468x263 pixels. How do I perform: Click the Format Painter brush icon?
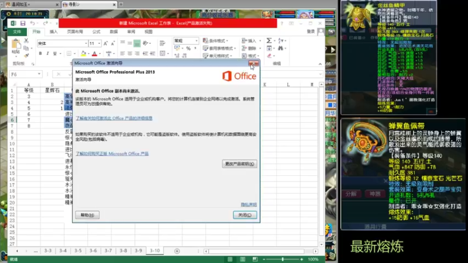point(26,55)
